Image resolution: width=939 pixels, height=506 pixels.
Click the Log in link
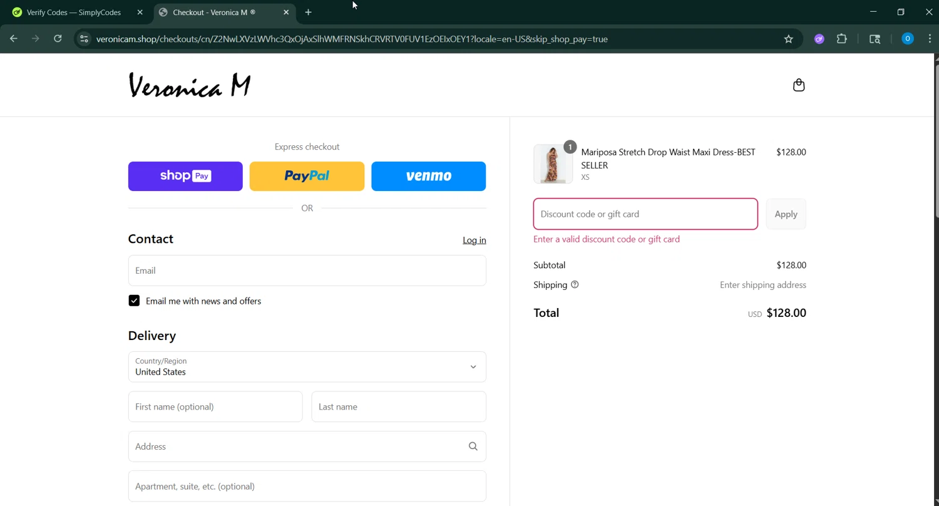[x=474, y=240]
